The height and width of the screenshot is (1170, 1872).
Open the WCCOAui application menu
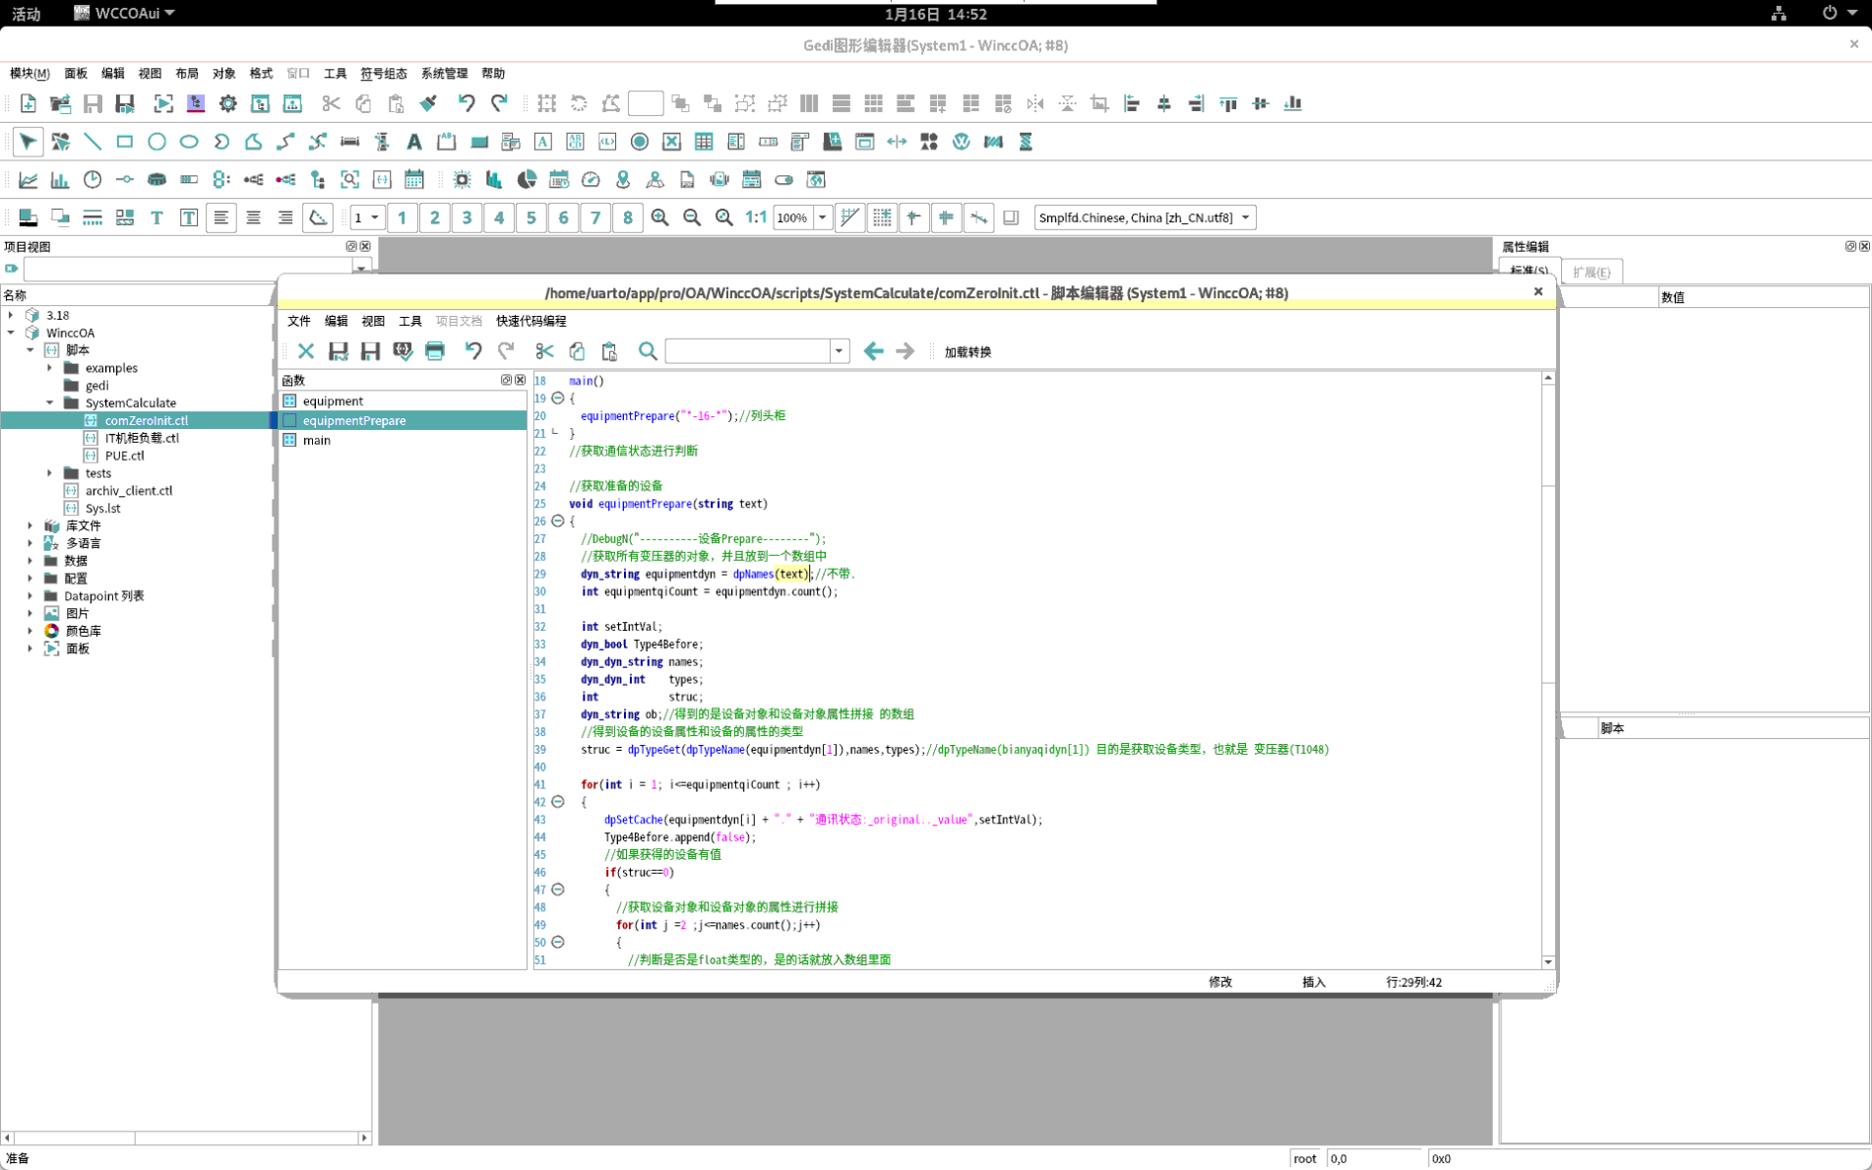pyautogui.click(x=125, y=13)
